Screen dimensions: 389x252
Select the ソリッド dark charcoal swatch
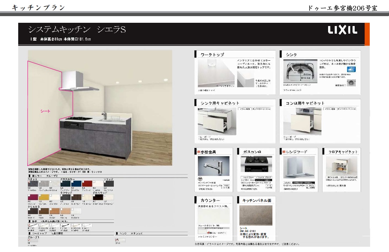109,184
